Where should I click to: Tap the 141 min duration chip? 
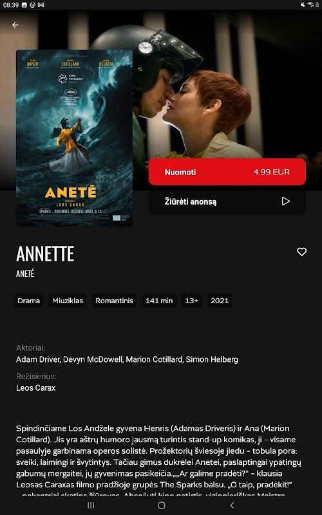[x=159, y=301]
